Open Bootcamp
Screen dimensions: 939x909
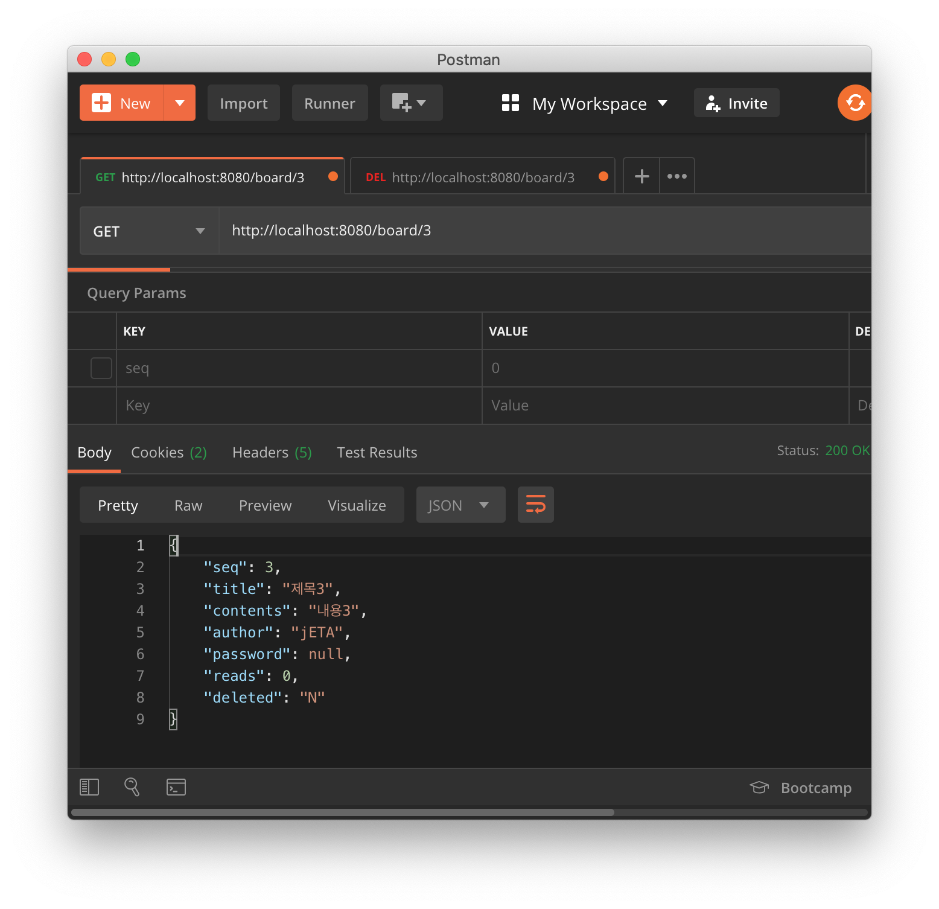[801, 788]
